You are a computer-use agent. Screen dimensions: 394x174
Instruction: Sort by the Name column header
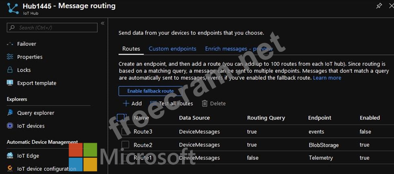pos(141,118)
